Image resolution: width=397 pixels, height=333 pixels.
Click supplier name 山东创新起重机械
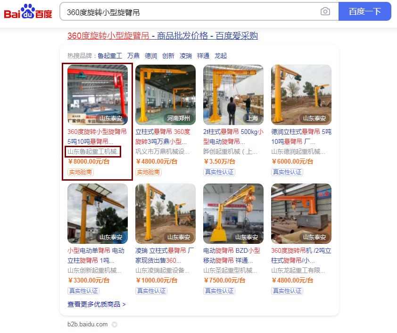click(x=94, y=270)
